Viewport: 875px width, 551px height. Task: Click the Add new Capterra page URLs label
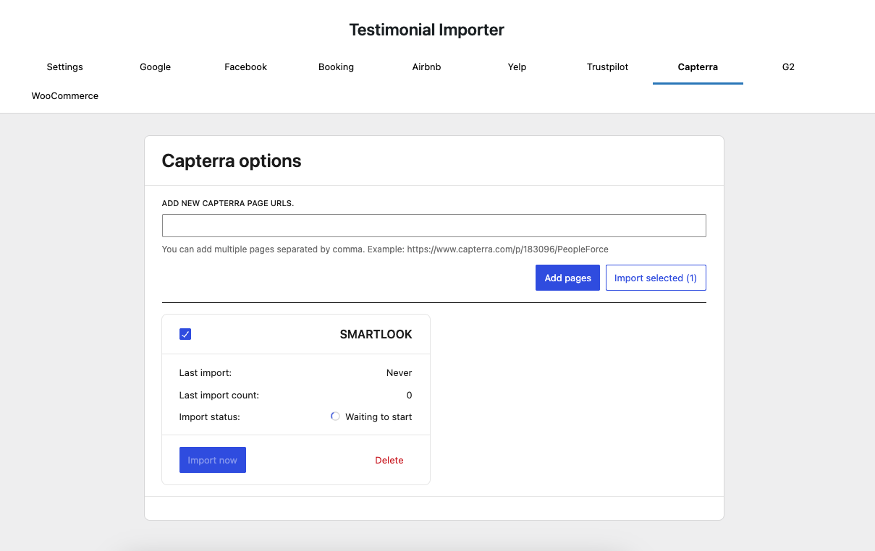(x=228, y=204)
